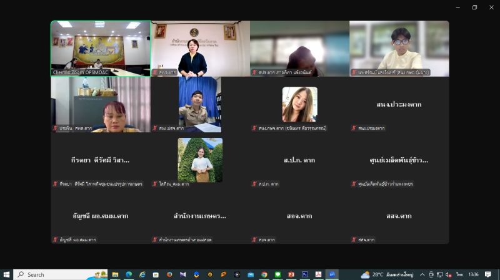Open the LINE app in taskbar

click(x=277, y=274)
